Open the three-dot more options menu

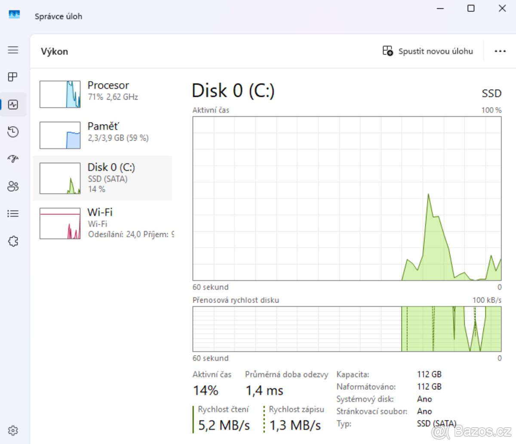tap(500, 51)
